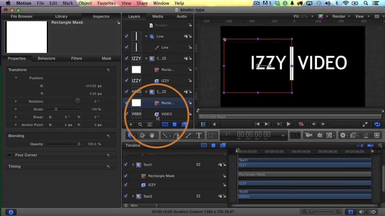Toggle masks display in Layers list
The width and height of the screenshot is (385, 216).
pyautogui.click(x=165, y=124)
